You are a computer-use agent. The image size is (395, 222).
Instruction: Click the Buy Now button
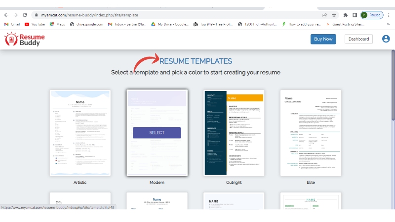pyautogui.click(x=323, y=39)
